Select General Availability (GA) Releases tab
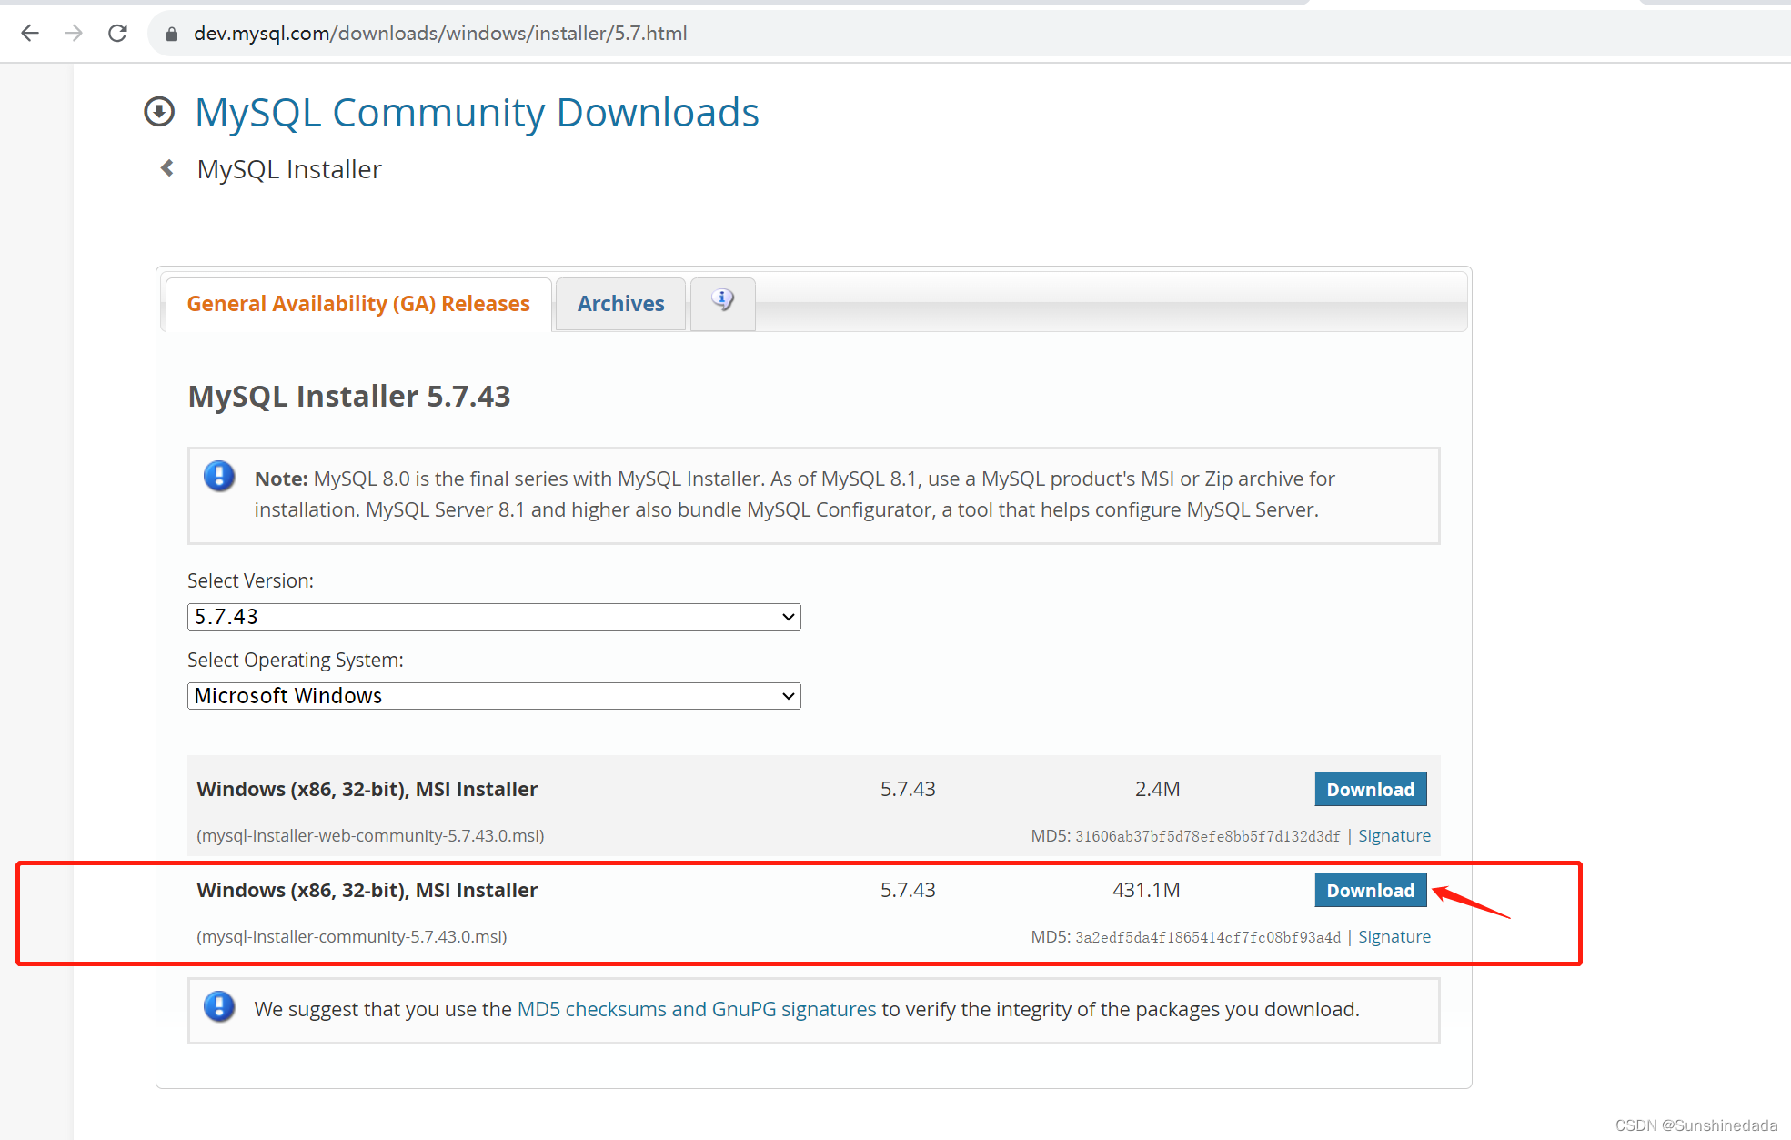Image resolution: width=1791 pixels, height=1140 pixels. coord(358,304)
